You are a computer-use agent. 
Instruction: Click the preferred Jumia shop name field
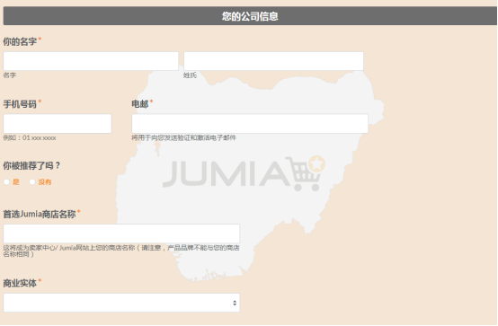click(x=121, y=233)
